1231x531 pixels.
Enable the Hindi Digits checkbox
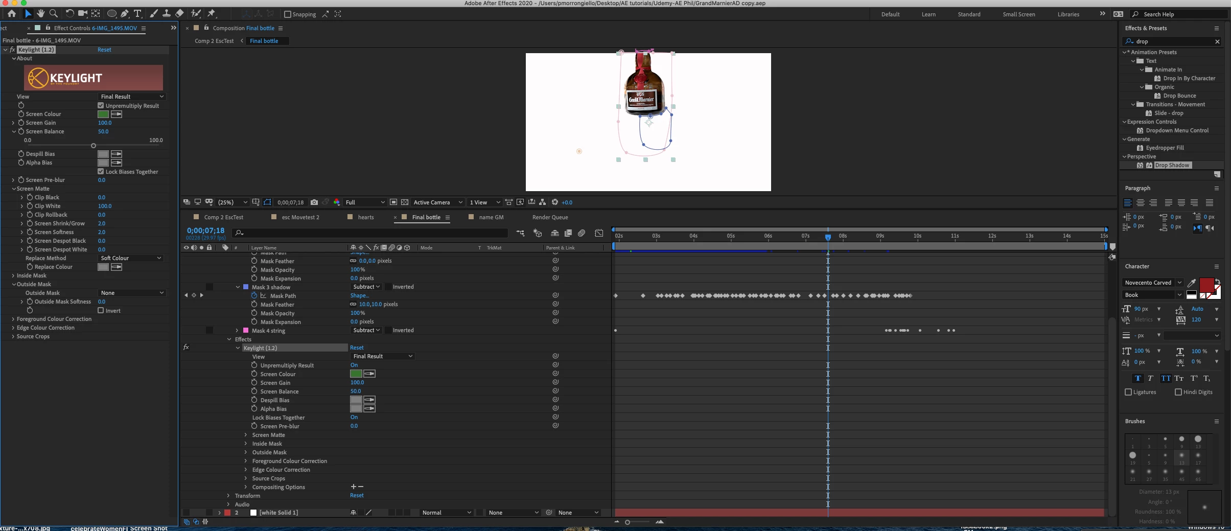click(1178, 392)
